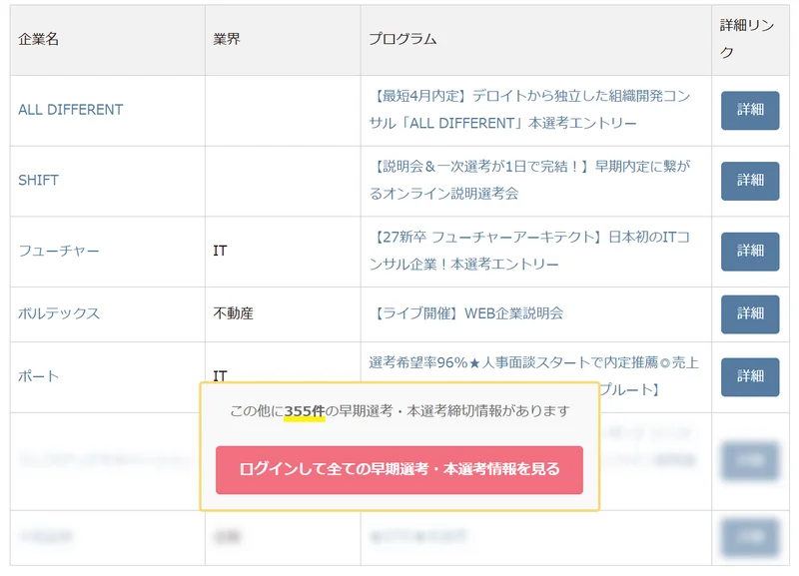Open the フューチャー company link
This screenshot has height=576, width=799.
[59, 251]
